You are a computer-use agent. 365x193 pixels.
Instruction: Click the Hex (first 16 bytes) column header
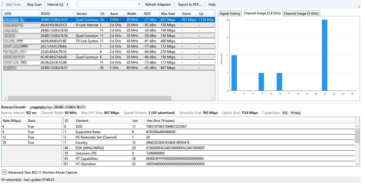[250, 121]
